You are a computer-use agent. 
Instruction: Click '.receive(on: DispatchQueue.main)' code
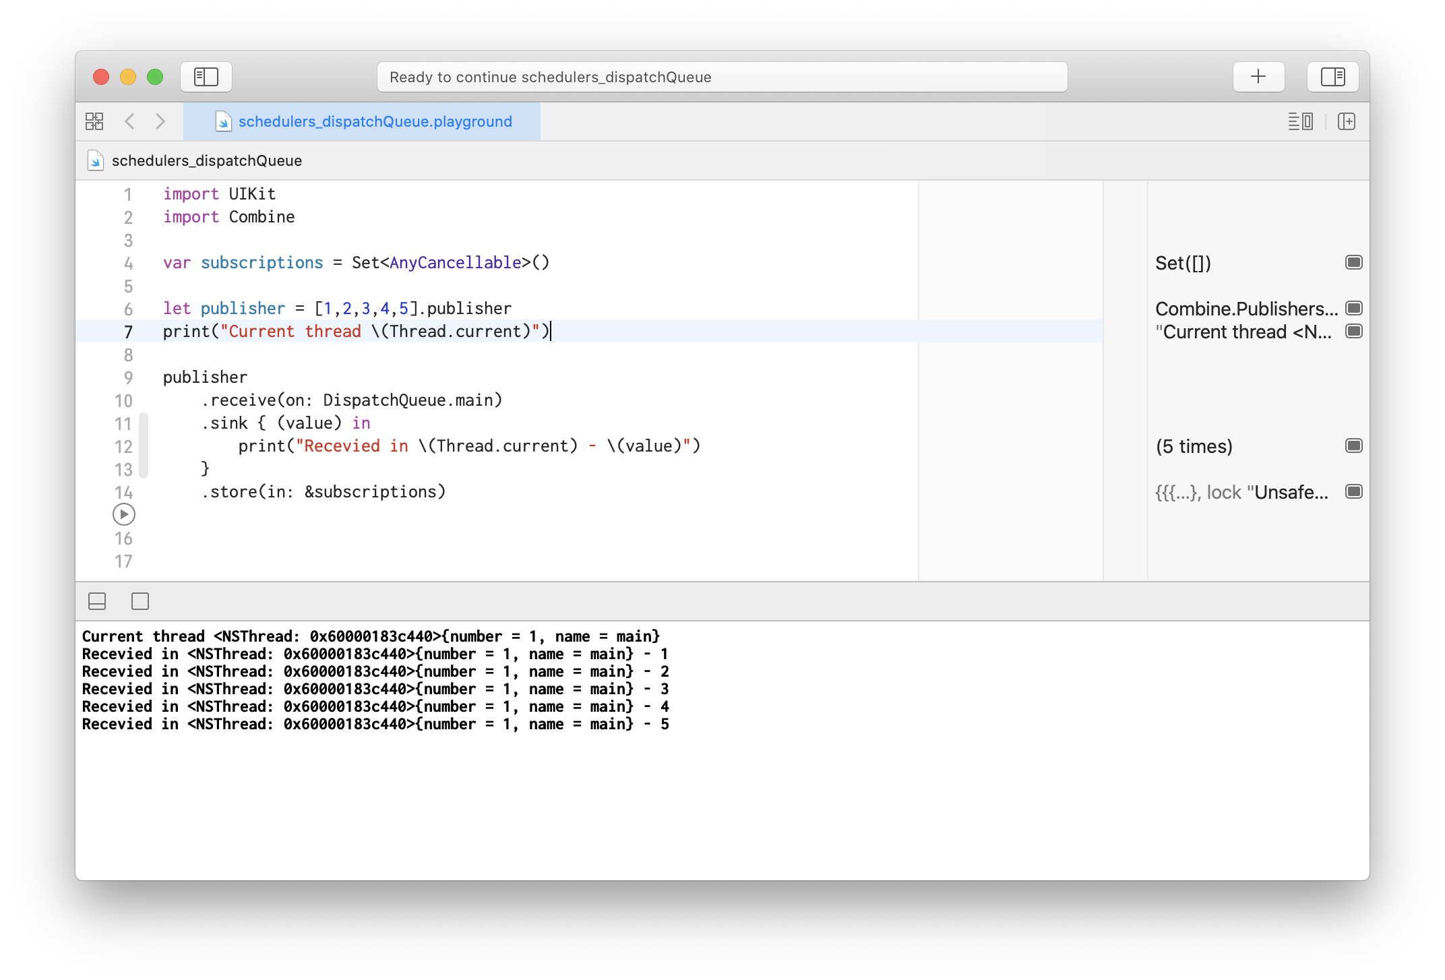click(x=352, y=400)
